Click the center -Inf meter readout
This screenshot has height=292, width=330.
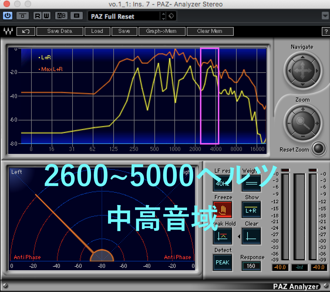tap(299, 267)
